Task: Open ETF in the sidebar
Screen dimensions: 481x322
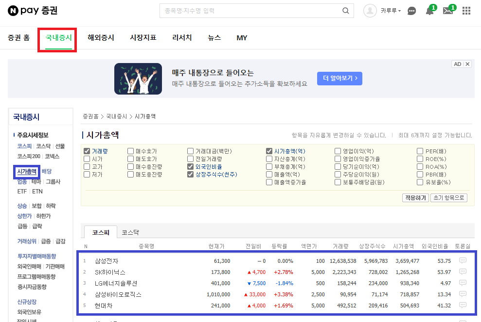Action: pyautogui.click(x=22, y=192)
